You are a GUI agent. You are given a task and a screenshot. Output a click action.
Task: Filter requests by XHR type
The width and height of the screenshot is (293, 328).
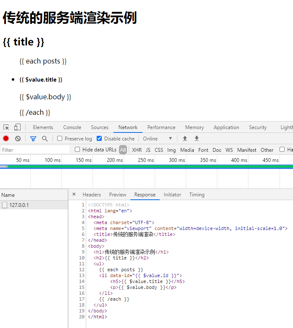tap(137, 150)
